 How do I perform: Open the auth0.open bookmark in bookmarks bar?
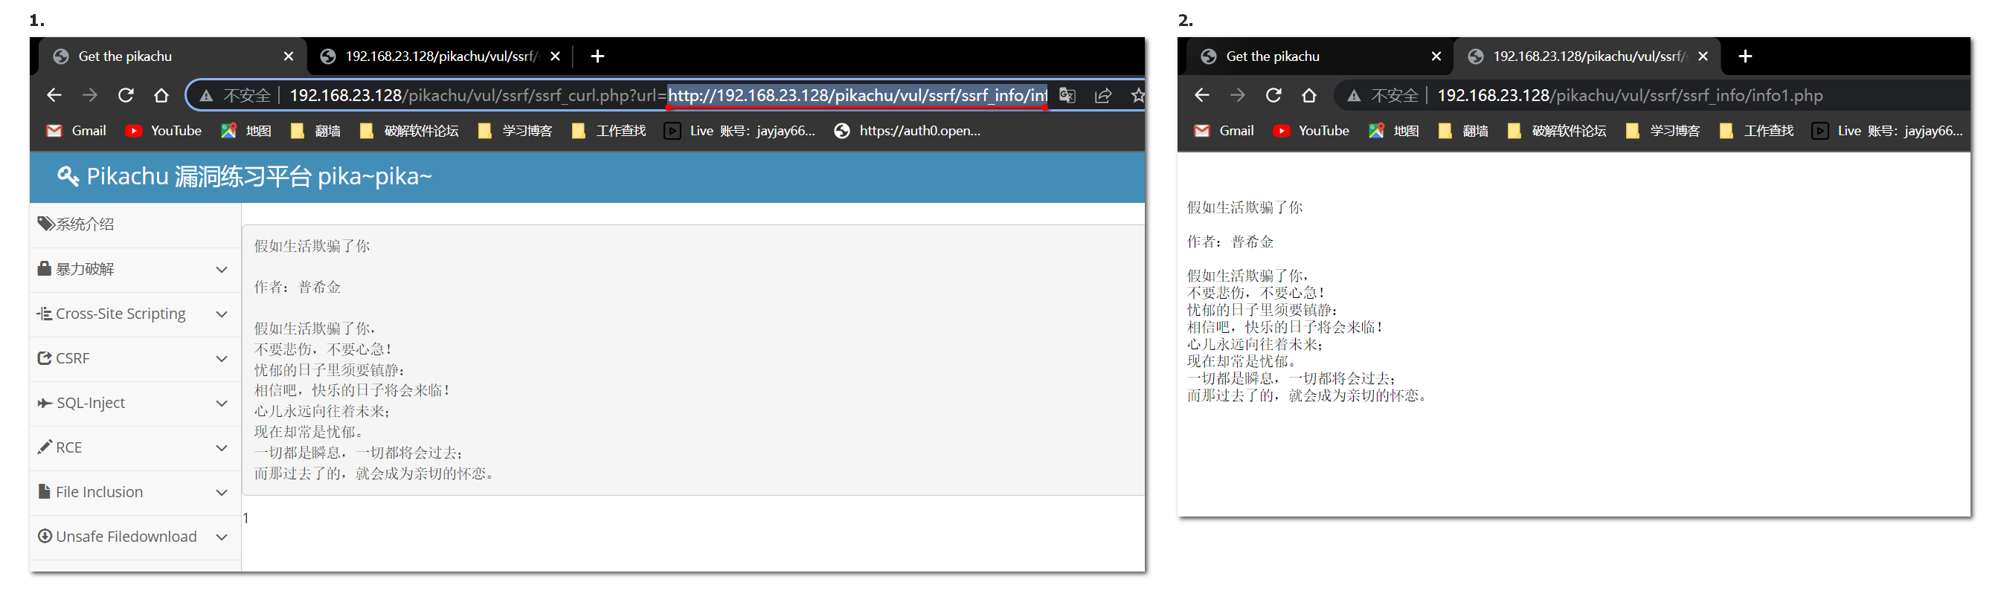coord(908,131)
